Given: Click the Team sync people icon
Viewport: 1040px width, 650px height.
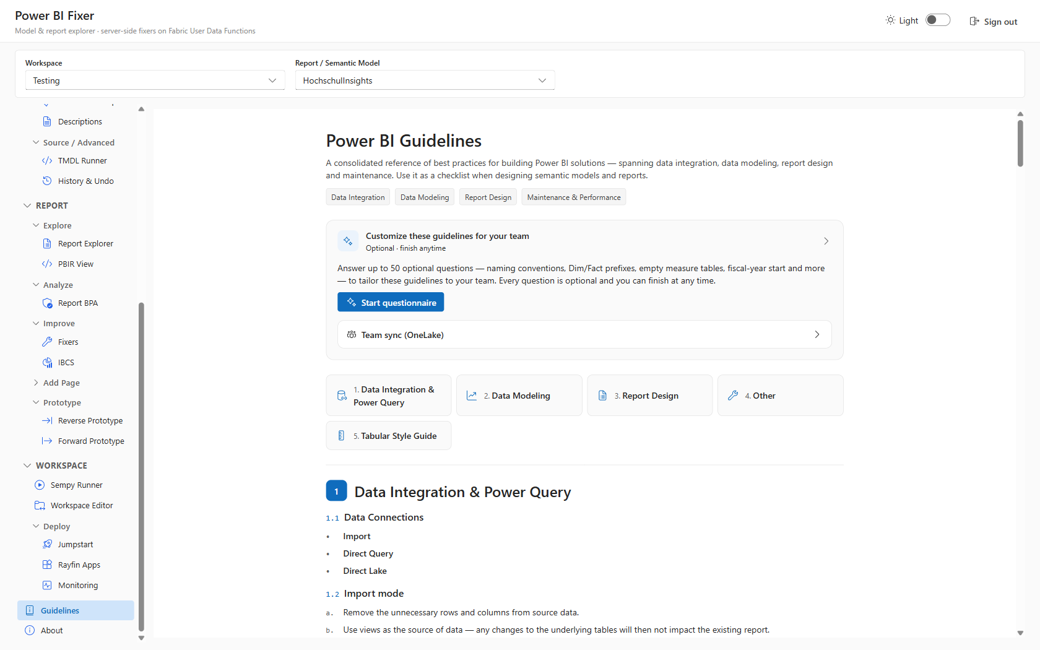Looking at the screenshot, I should coord(352,334).
